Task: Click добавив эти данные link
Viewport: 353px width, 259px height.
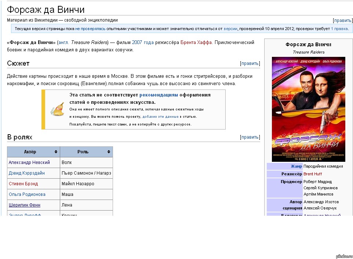Action: coord(160,117)
